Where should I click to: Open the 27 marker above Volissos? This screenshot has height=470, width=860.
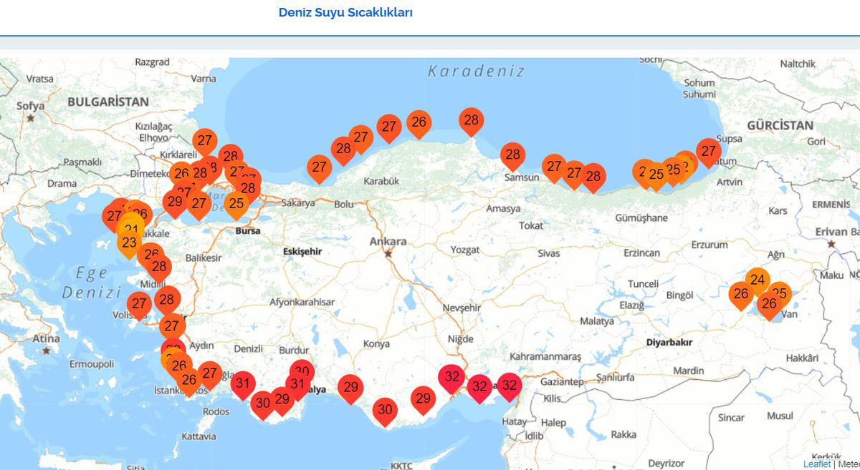pos(139,305)
